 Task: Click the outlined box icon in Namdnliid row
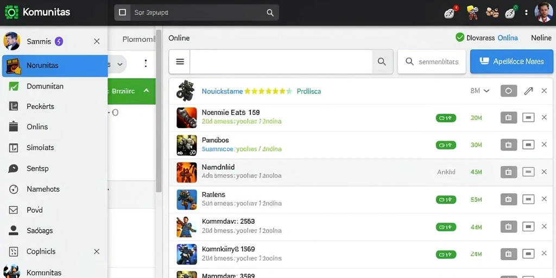pyautogui.click(x=528, y=172)
